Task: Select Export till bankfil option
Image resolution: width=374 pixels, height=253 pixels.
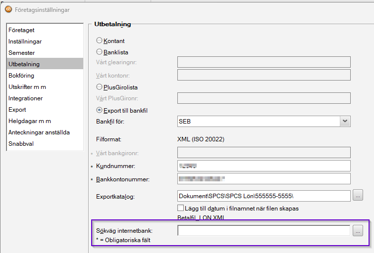Action: 99,110
